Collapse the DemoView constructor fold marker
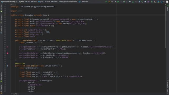This screenshot has width=169, height=95. (11, 41)
